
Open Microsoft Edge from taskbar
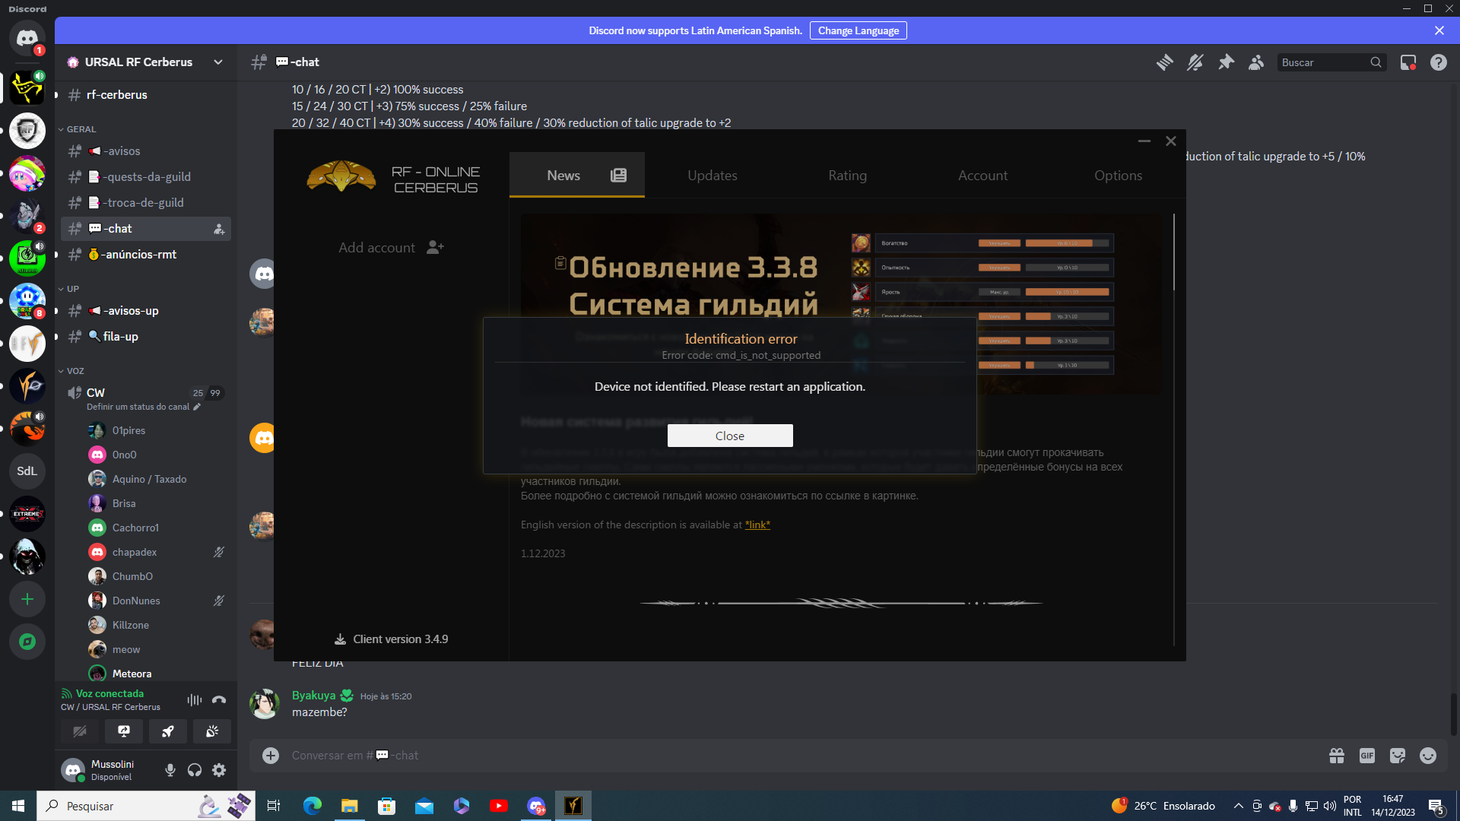click(x=312, y=806)
